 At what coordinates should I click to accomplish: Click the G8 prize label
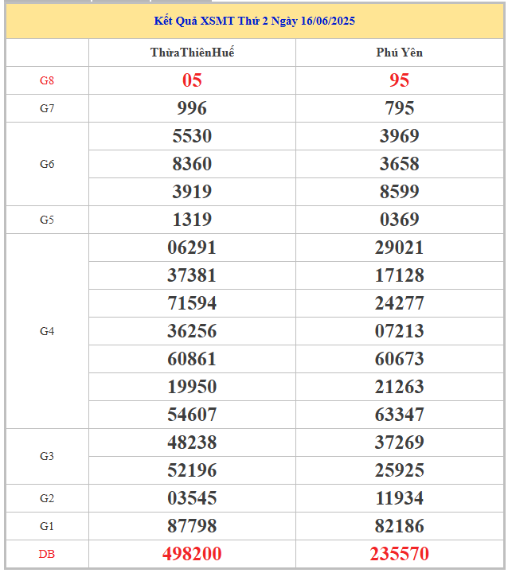47,80
